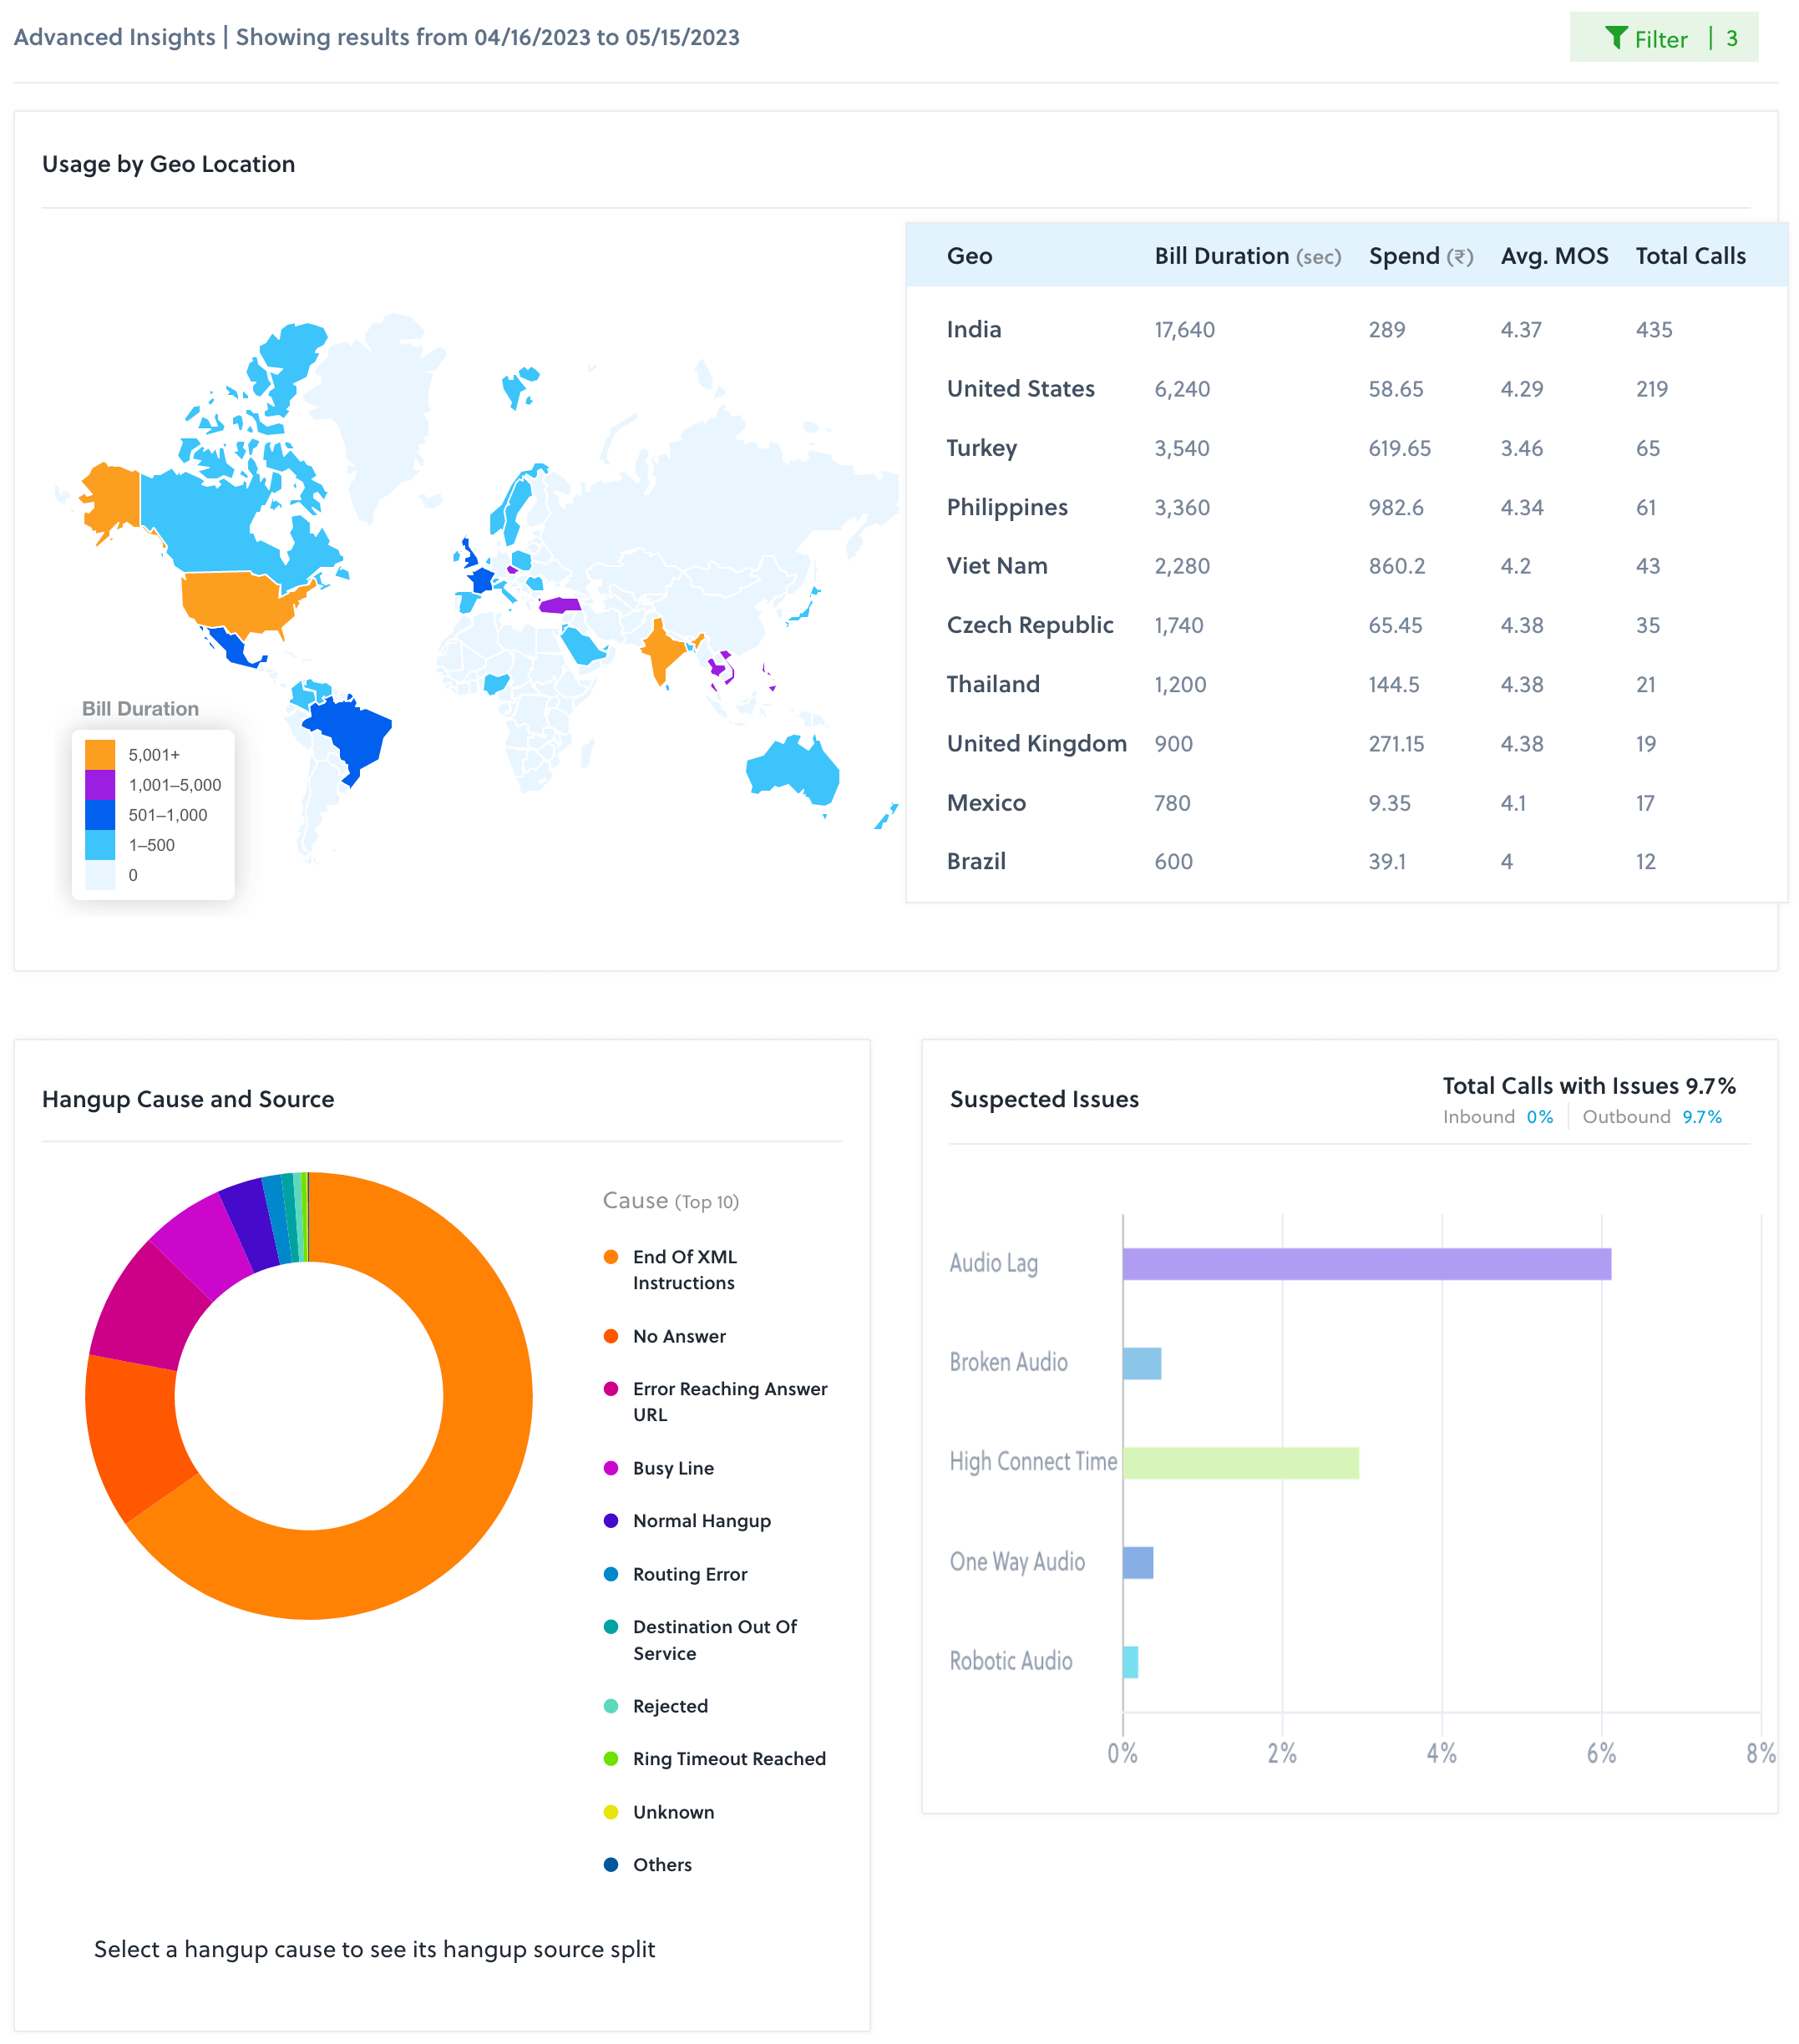Click the Rejected legend dot
1799x2044 pixels.
[611, 1706]
